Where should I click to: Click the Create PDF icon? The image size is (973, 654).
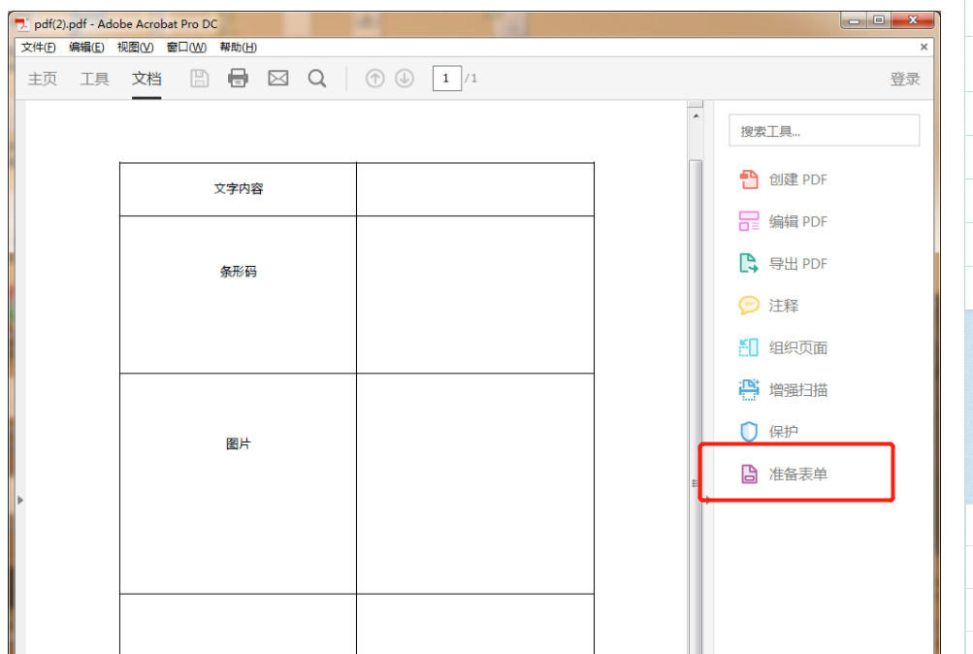(749, 180)
